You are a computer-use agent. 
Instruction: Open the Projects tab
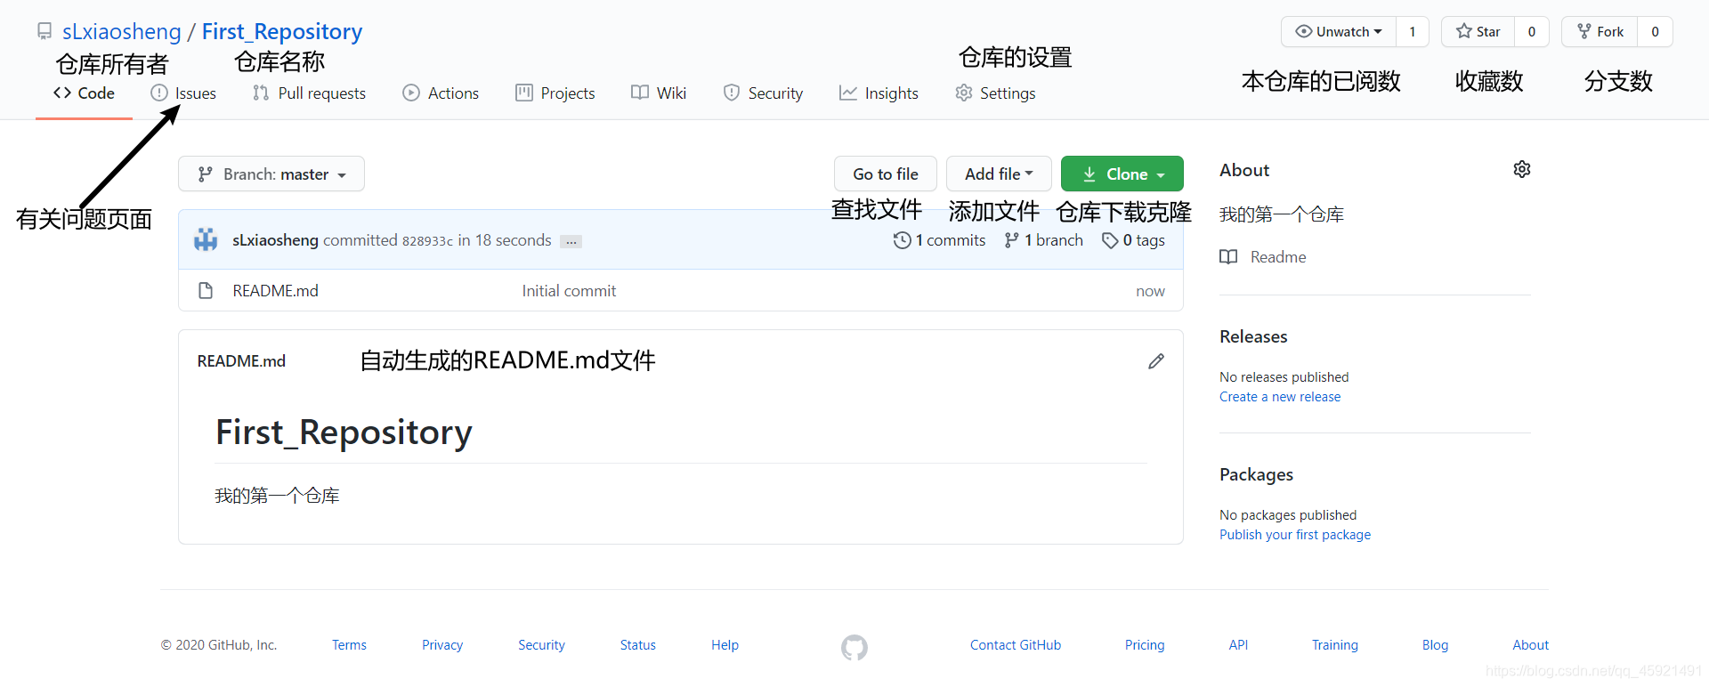555,93
